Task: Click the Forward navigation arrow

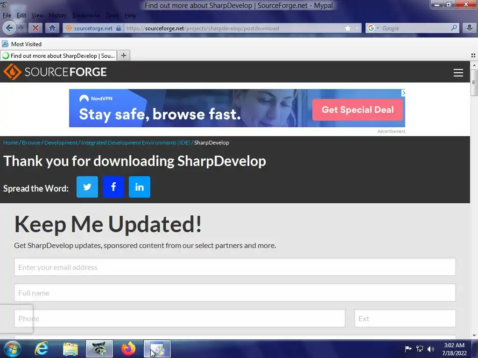Action: click(21, 28)
